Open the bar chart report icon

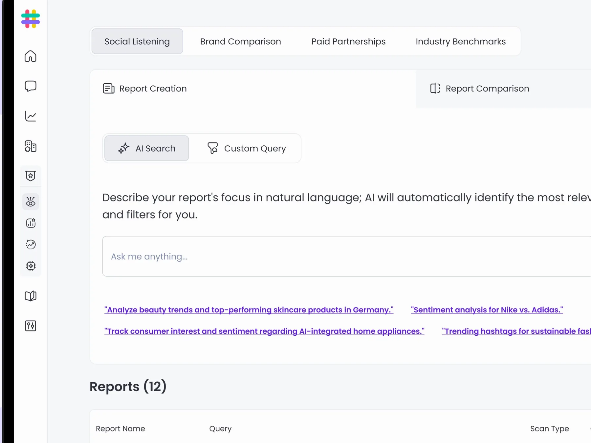pos(31,223)
